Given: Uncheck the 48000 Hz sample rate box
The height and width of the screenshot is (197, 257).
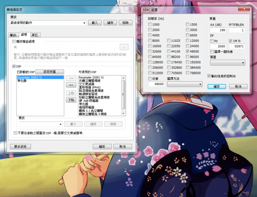Looking at the screenshot, I should tap(188, 51).
